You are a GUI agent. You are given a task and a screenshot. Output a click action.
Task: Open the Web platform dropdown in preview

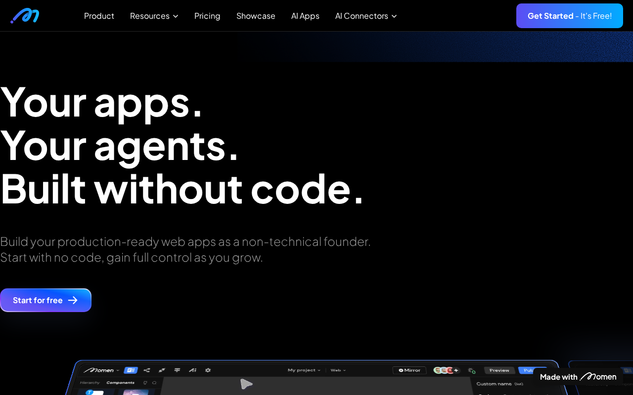pos(338,370)
